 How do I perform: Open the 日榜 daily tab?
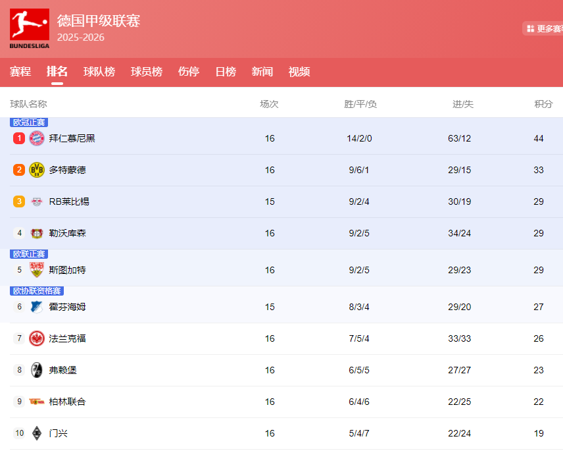(x=226, y=72)
